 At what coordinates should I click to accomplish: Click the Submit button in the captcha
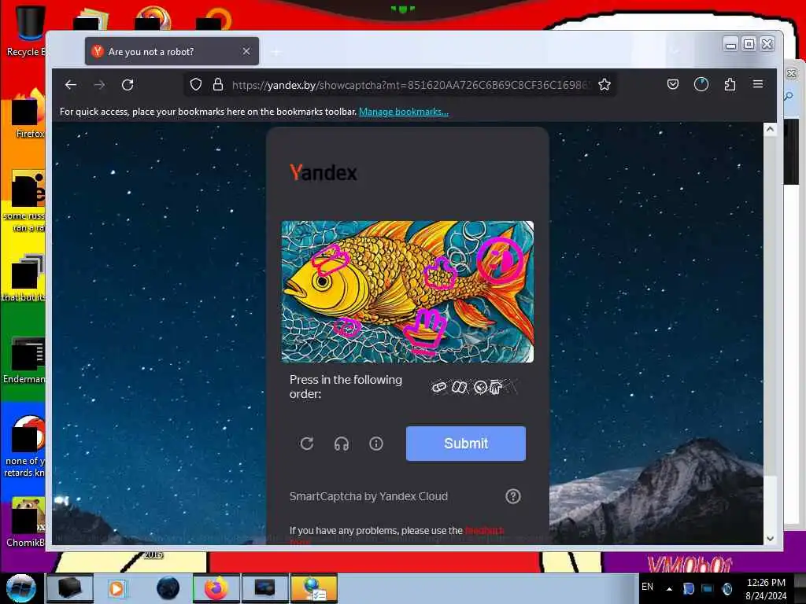point(466,444)
